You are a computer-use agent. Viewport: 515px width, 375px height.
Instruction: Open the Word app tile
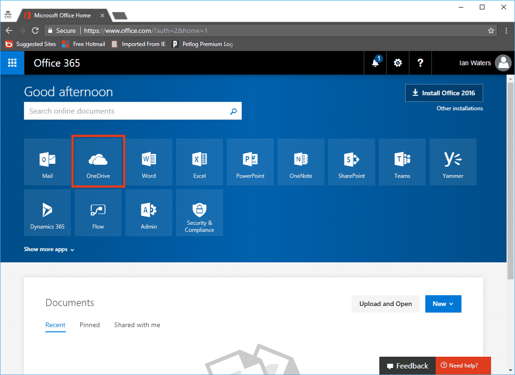(149, 162)
